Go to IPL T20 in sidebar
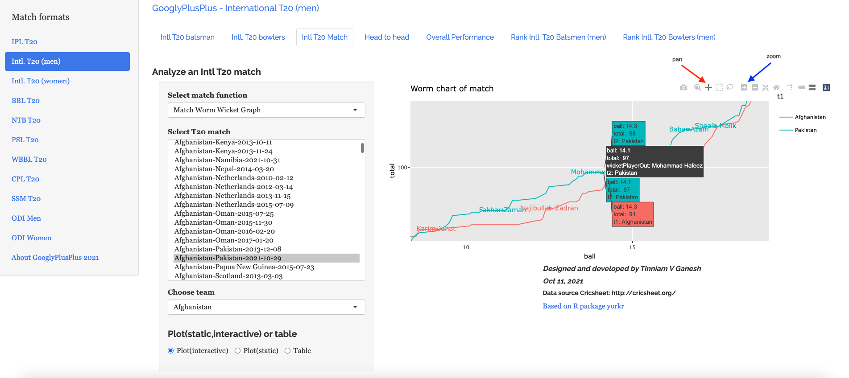Viewport: 849px width, 378px height. point(25,42)
